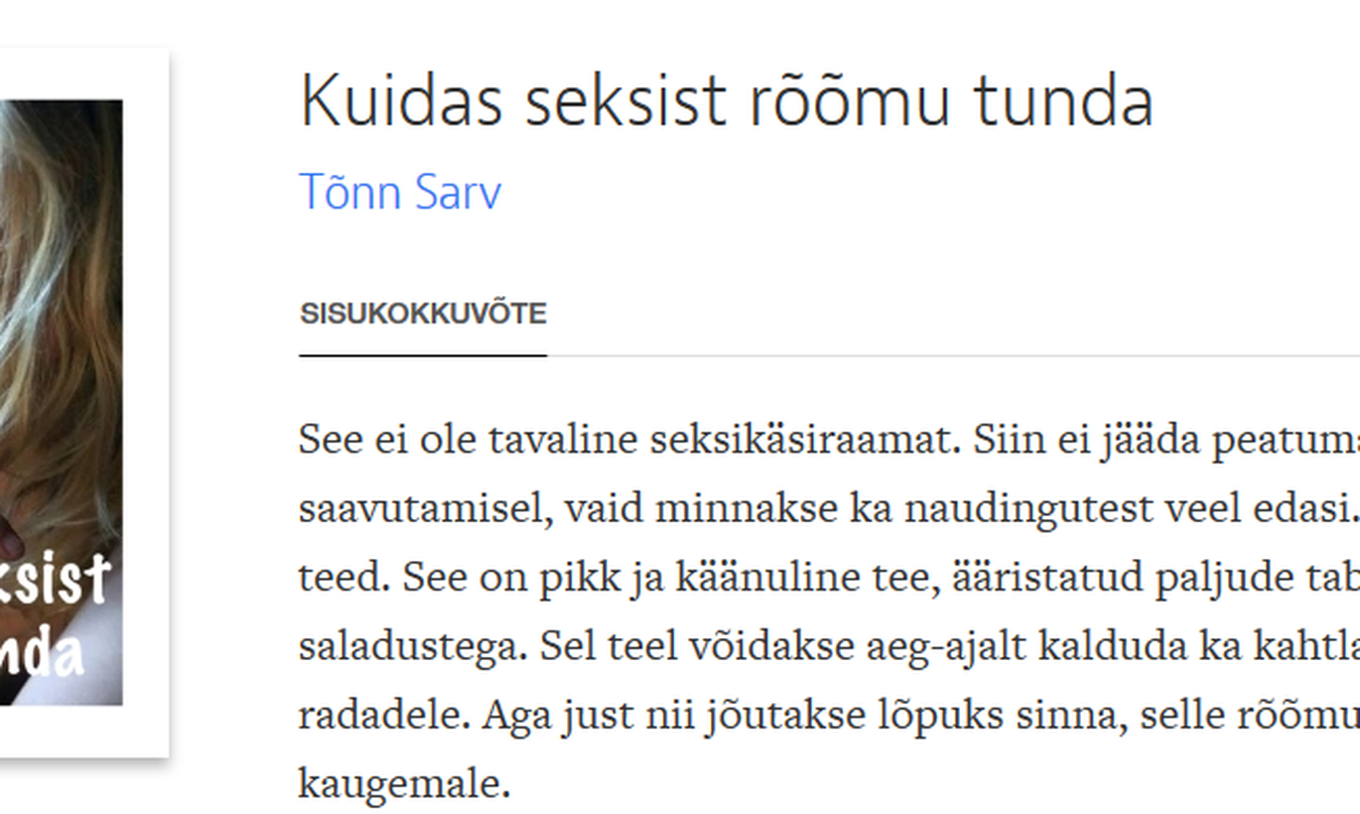Click the book cover thumbnail image
The width and height of the screenshot is (1360, 814).
pyautogui.click(x=61, y=402)
